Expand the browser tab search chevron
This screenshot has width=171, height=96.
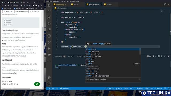click(34, 2)
